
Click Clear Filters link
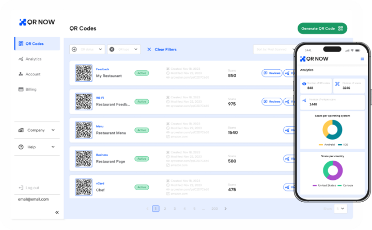[165, 50]
